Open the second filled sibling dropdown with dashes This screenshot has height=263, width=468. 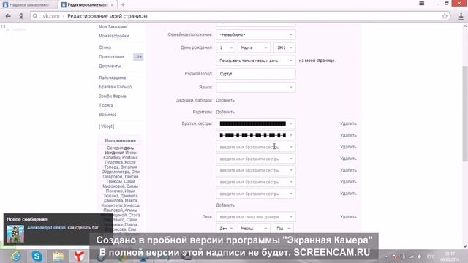pos(256,135)
